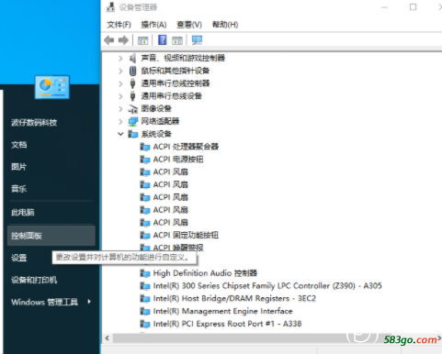Open 波仔数码科技 user folder link
The width and height of the screenshot is (442, 354).
34,123
